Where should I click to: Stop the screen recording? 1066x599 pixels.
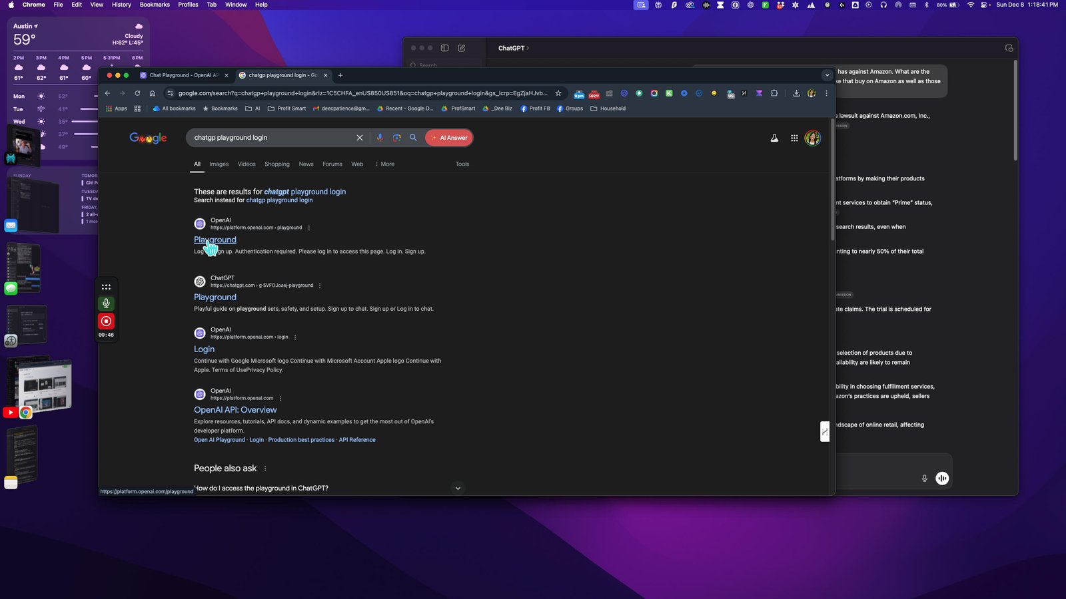[x=106, y=321]
